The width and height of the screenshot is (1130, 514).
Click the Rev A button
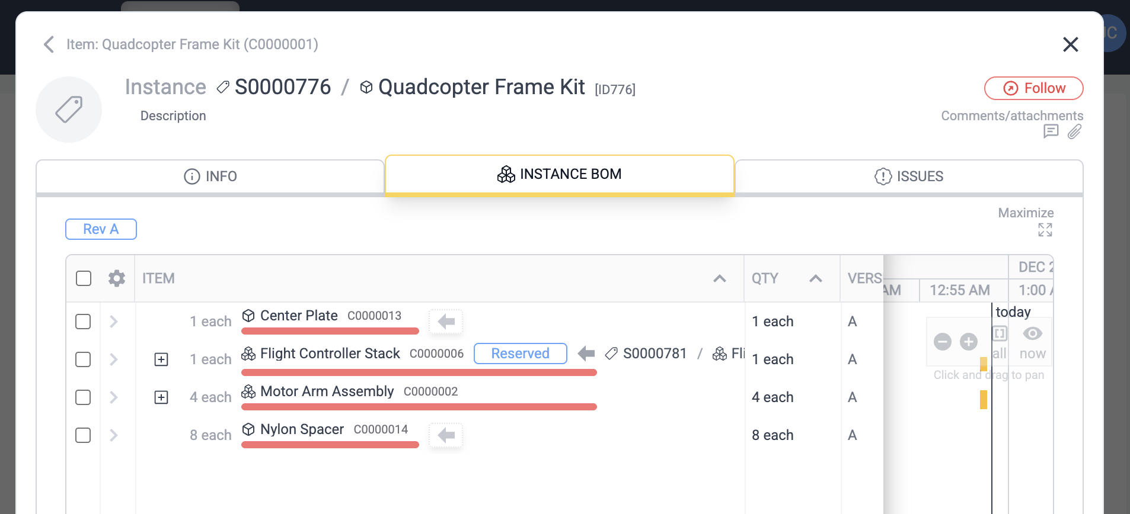tap(101, 229)
